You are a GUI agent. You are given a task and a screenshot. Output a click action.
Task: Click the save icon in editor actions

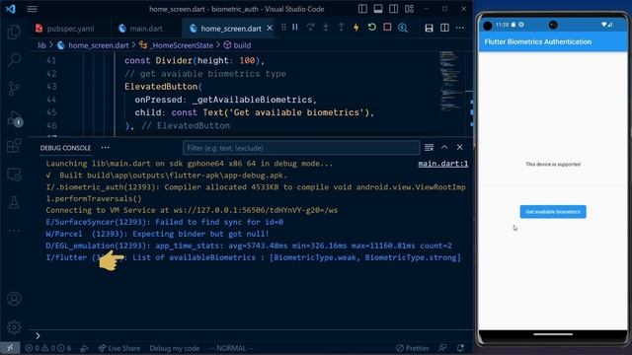pos(429,28)
